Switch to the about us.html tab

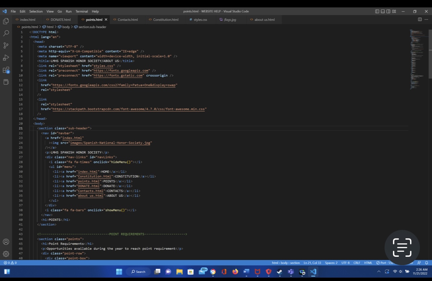click(264, 20)
